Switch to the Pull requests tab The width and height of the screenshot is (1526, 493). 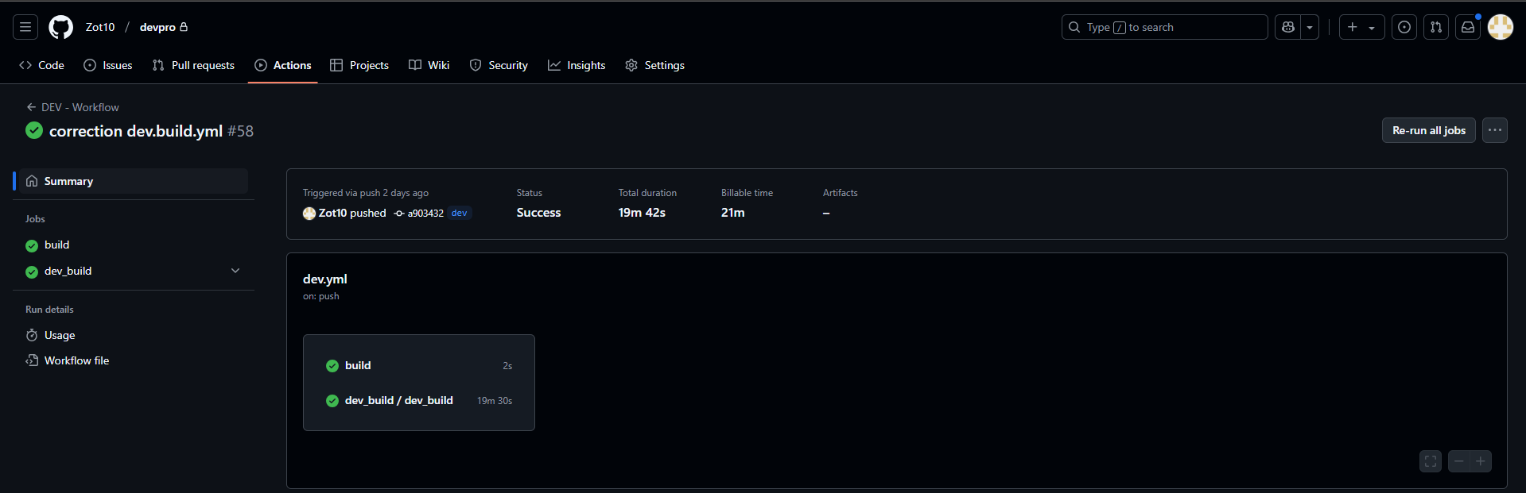(193, 65)
